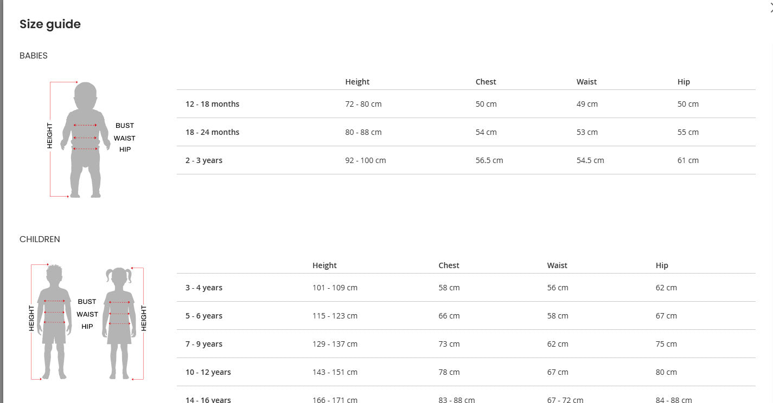Click the Waist header in babies table
The image size is (773, 403).
tap(586, 82)
